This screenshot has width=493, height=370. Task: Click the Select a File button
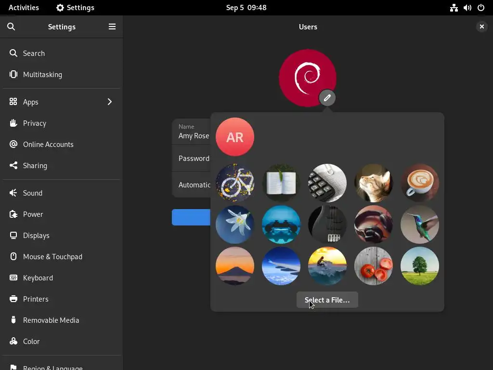tap(327, 300)
